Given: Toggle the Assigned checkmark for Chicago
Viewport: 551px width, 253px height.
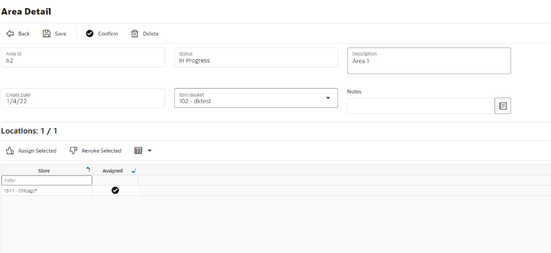Looking at the screenshot, I should click(115, 190).
